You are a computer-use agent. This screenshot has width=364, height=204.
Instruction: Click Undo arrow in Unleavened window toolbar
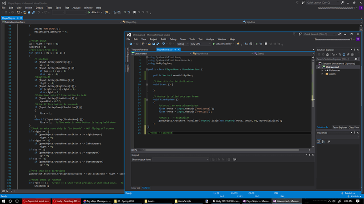coord(163,44)
